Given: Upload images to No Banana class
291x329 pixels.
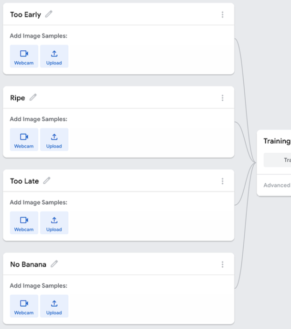Looking at the screenshot, I should [54, 306].
